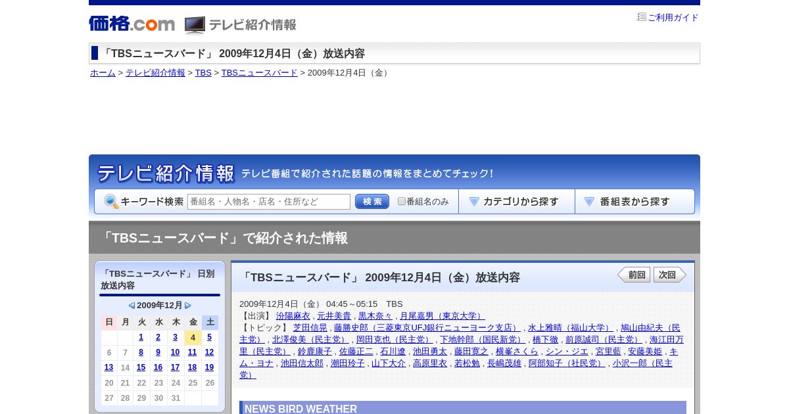789x414 pixels.
Task: Click the 前回 previous broadcast button
Action: tap(634, 275)
